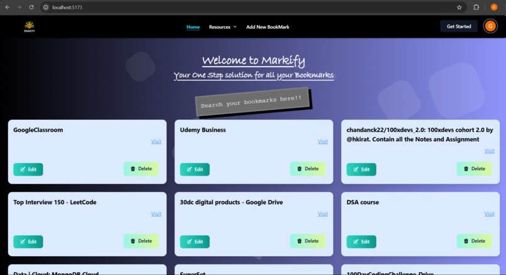
Task: Open the orange G user avatar in navbar
Action: pos(490,26)
